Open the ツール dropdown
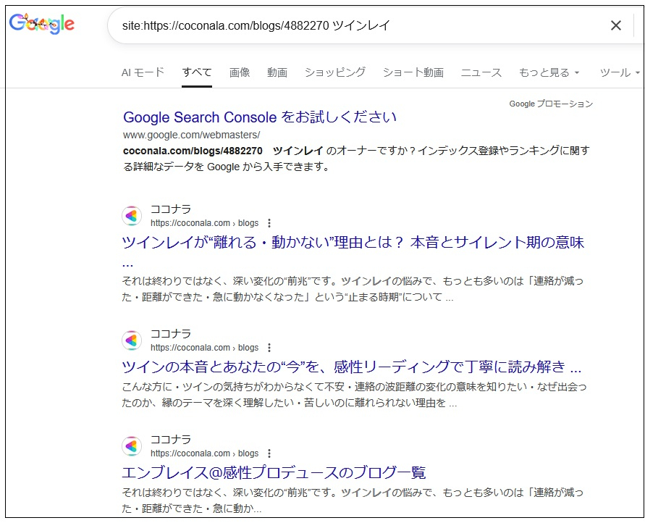The image size is (645, 523). [620, 72]
